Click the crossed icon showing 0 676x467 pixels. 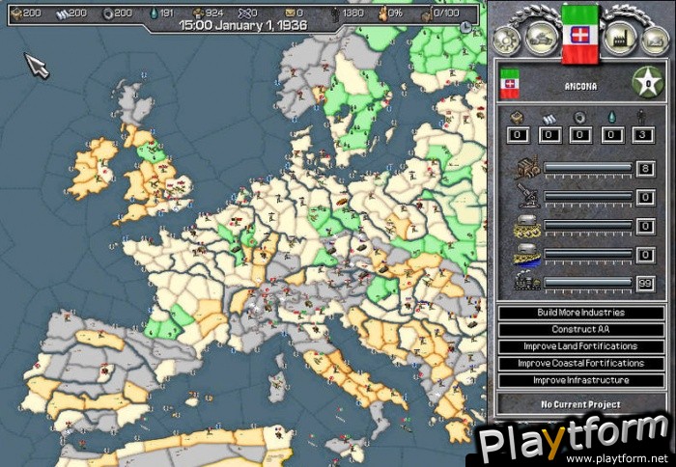point(244,14)
